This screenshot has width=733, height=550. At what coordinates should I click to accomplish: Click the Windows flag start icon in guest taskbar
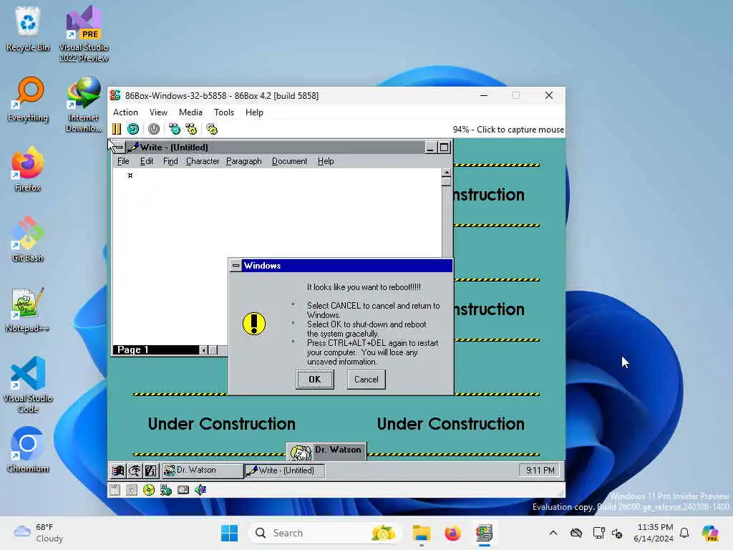pyautogui.click(x=118, y=471)
